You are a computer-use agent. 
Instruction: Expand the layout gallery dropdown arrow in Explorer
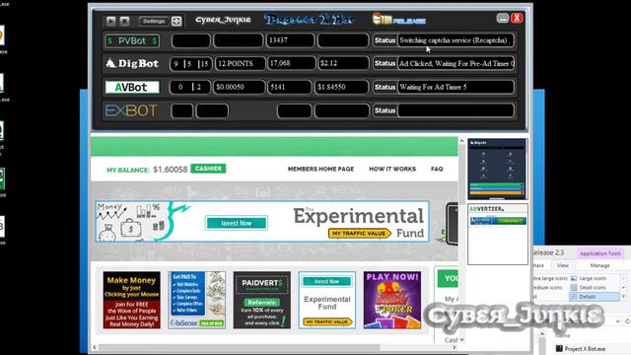pyautogui.click(x=624, y=297)
